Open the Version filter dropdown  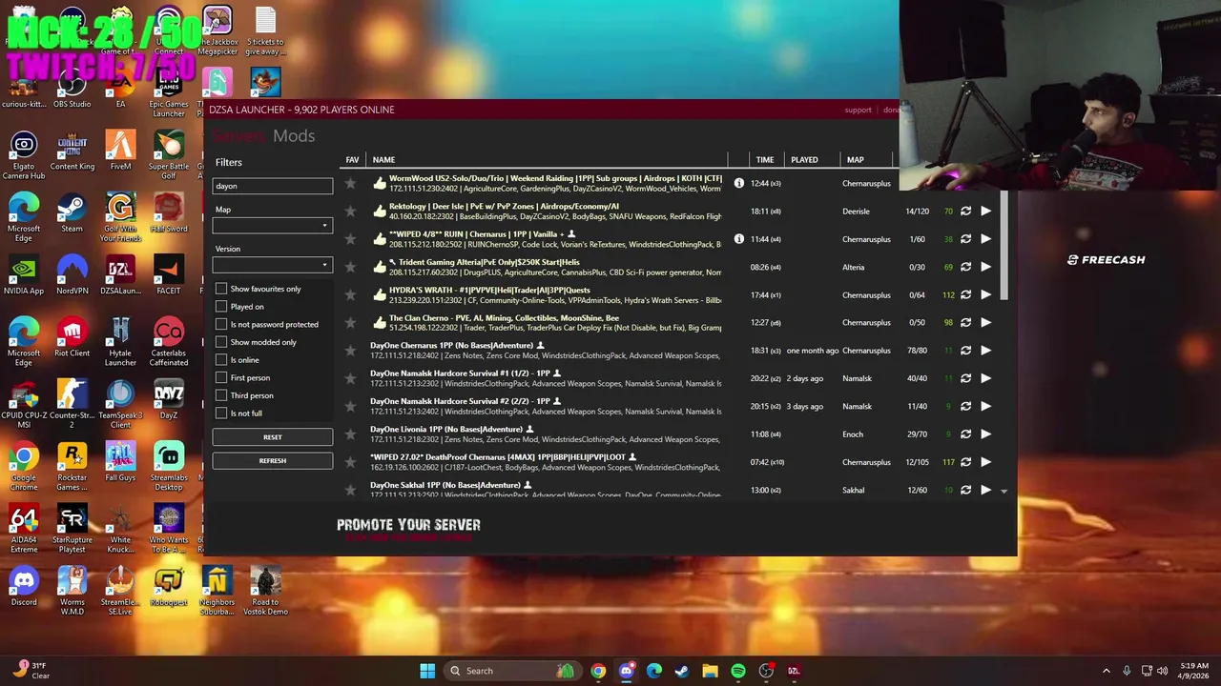point(273,265)
